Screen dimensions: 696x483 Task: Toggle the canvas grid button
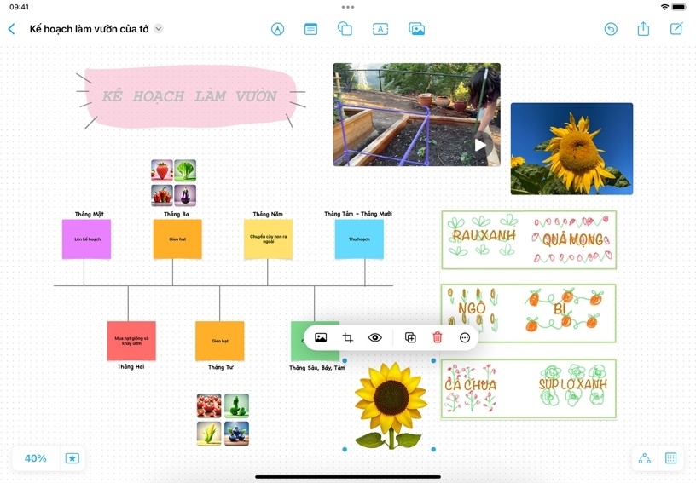click(x=671, y=458)
